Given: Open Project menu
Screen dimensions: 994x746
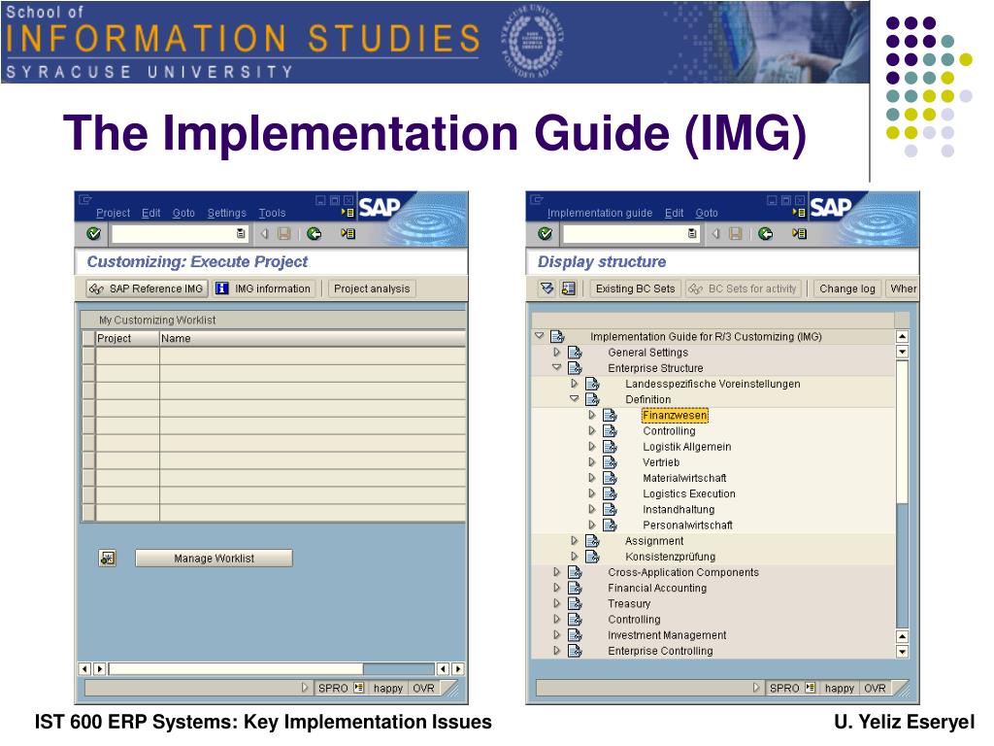Looking at the screenshot, I should [113, 213].
